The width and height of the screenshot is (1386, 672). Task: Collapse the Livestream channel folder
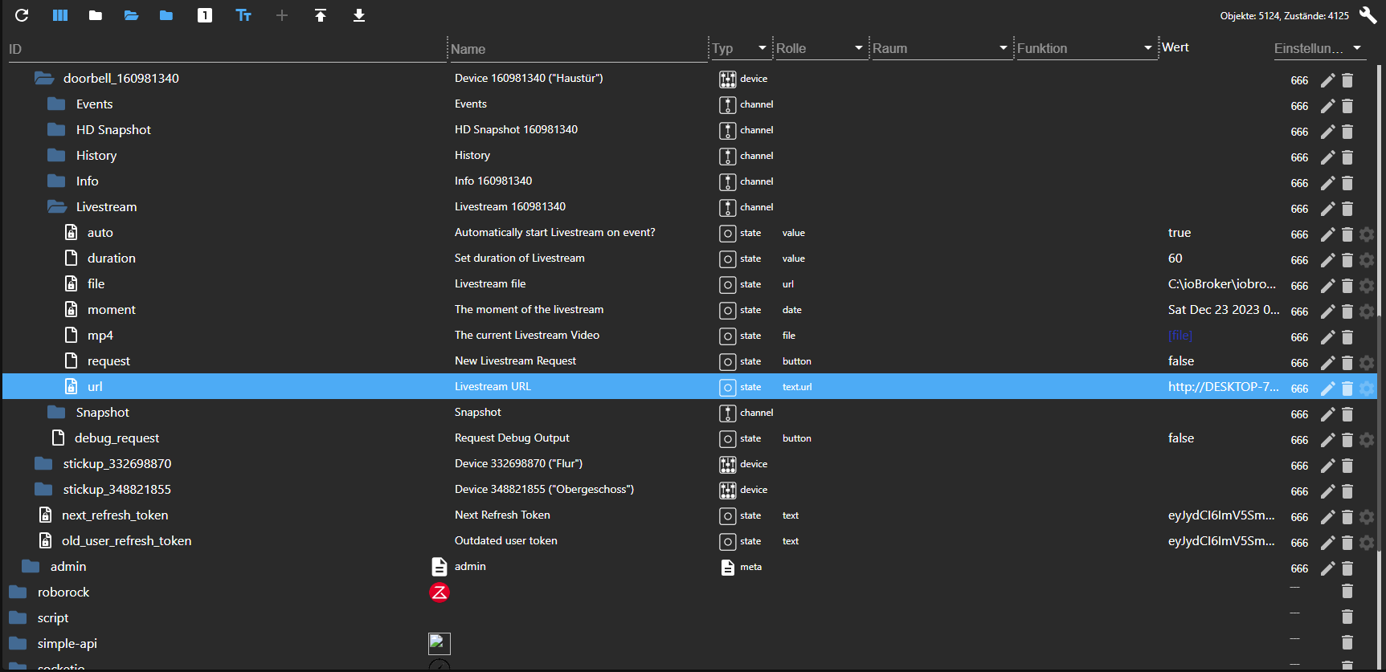(56, 207)
